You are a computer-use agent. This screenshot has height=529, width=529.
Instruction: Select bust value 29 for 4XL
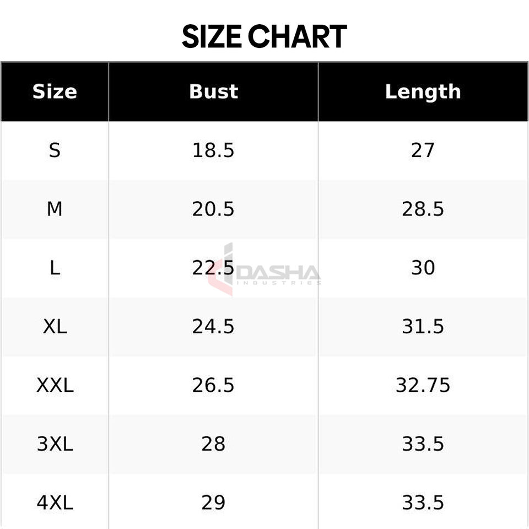(x=213, y=503)
